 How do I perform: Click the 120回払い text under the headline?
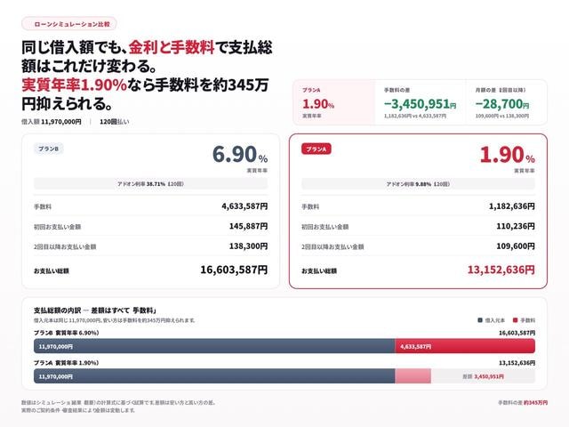tap(115, 122)
